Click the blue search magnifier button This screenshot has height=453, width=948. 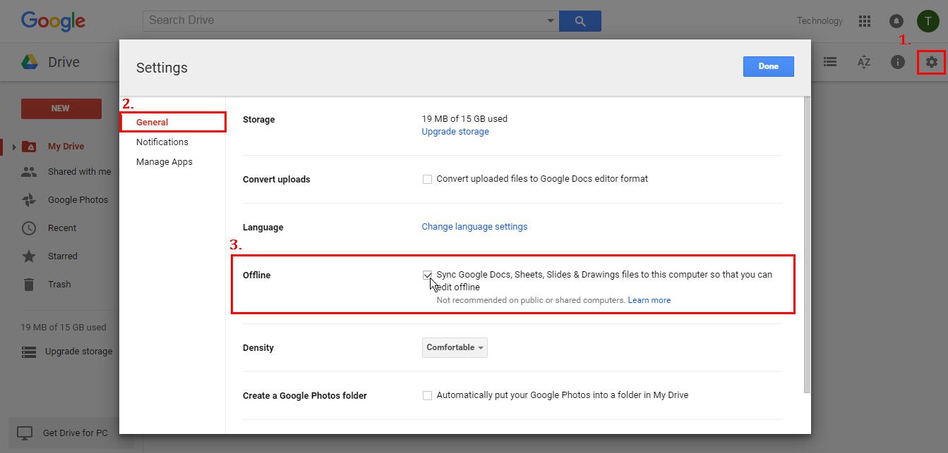click(580, 21)
